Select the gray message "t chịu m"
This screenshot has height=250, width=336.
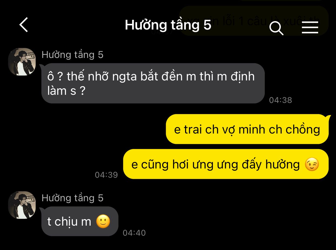[80, 221]
